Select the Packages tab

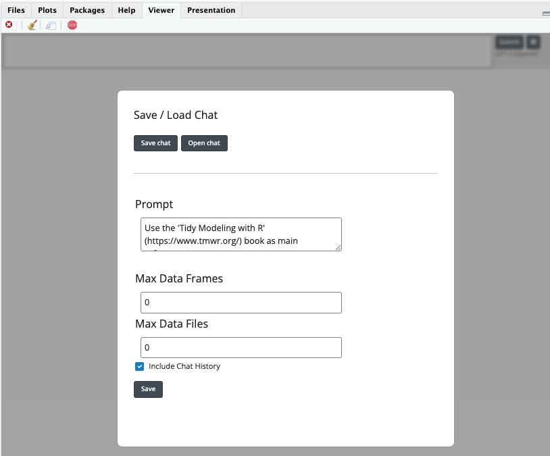86,10
